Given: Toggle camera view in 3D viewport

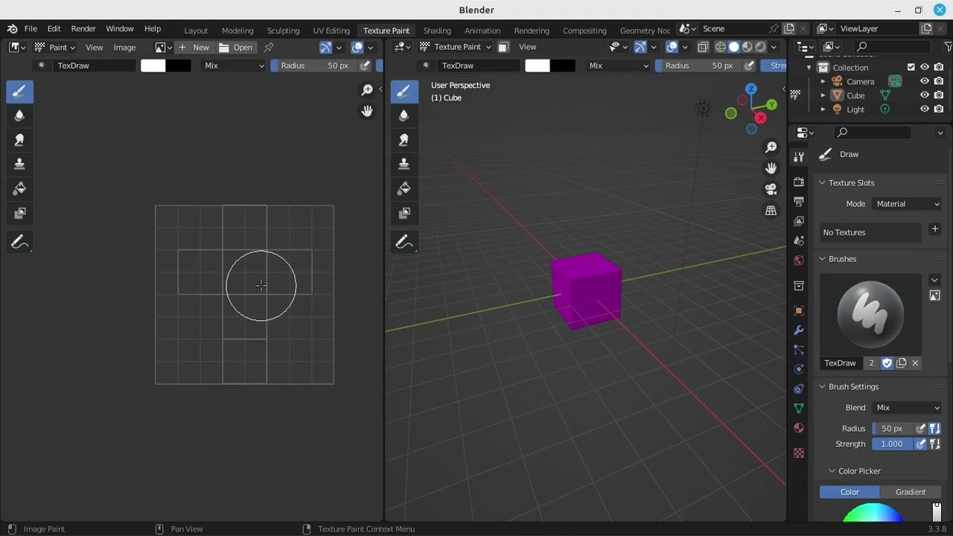Looking at the screenshot, I should tap(771, 189).
